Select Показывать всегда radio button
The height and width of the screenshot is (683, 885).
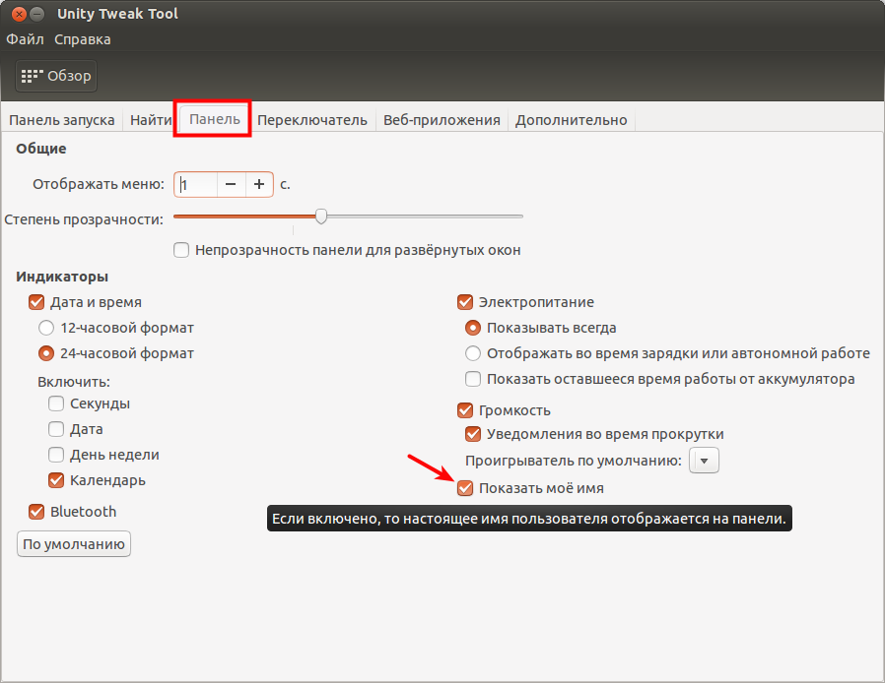[x=473, y=328]
